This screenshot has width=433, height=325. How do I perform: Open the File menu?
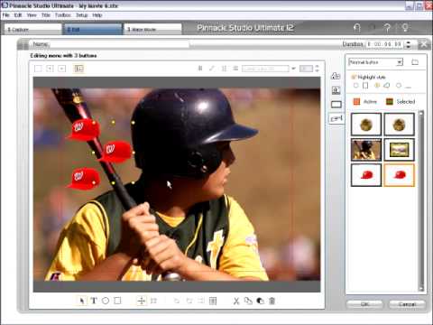(x=5, y=15)
